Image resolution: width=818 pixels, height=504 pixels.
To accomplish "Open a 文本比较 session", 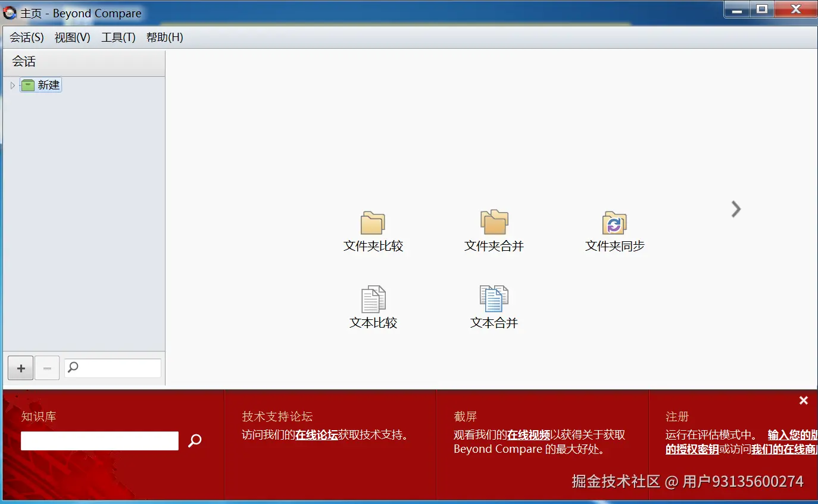I will (373, 306).
